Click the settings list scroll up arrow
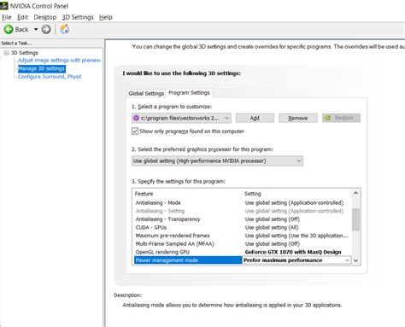Screen dimensions: 405x327 (x=355, y=193)
